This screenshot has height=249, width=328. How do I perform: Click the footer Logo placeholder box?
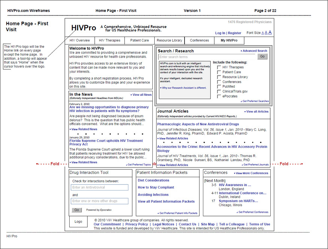pos(78,222)
